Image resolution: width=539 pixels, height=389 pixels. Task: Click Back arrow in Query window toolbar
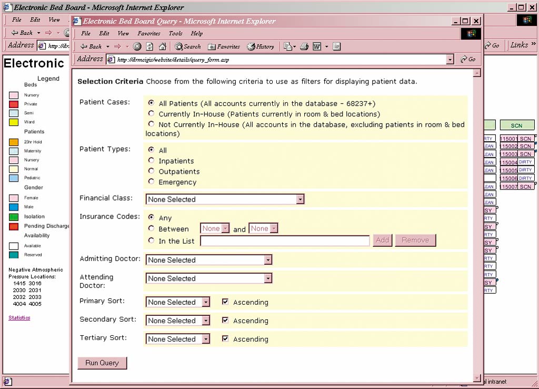click(91, 46)
